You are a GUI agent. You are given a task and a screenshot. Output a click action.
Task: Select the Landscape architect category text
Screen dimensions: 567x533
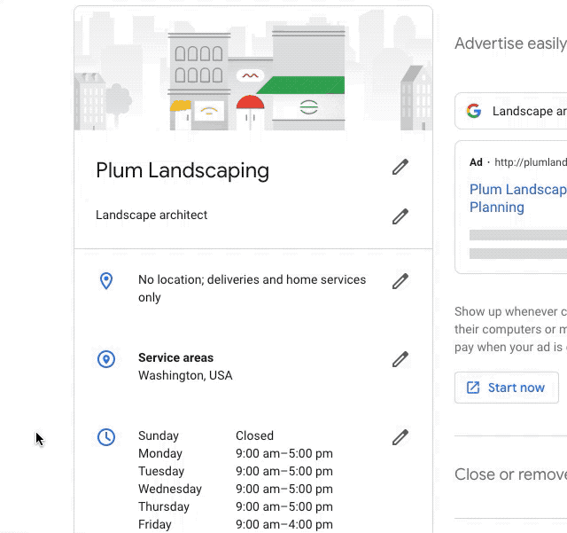point(151,216)
